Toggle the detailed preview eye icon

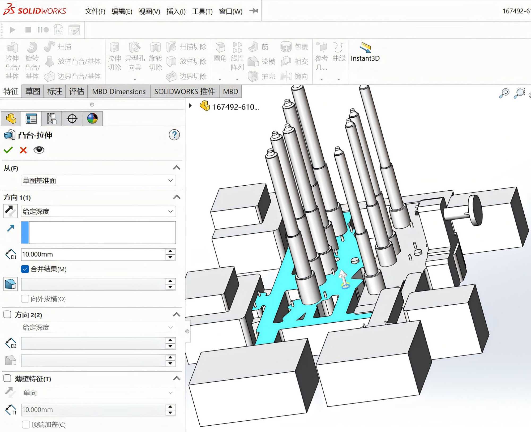click(x=39, y=150)
